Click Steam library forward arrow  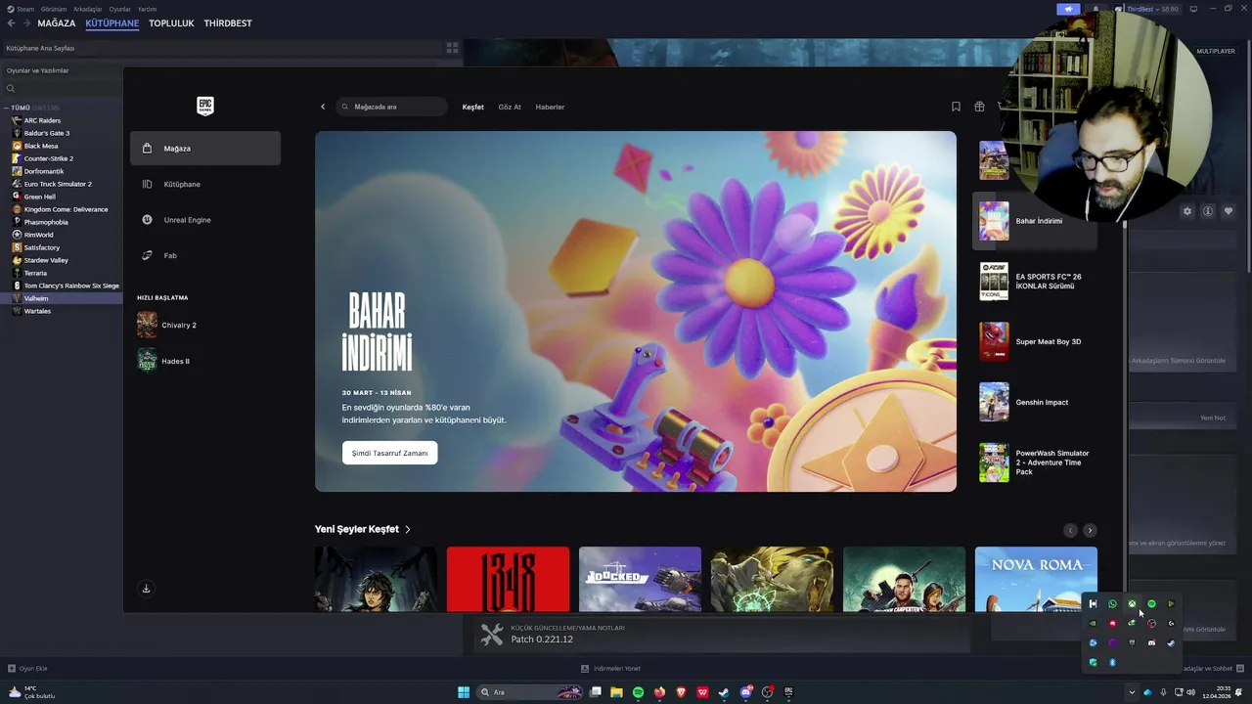click(x=25, y=23)
